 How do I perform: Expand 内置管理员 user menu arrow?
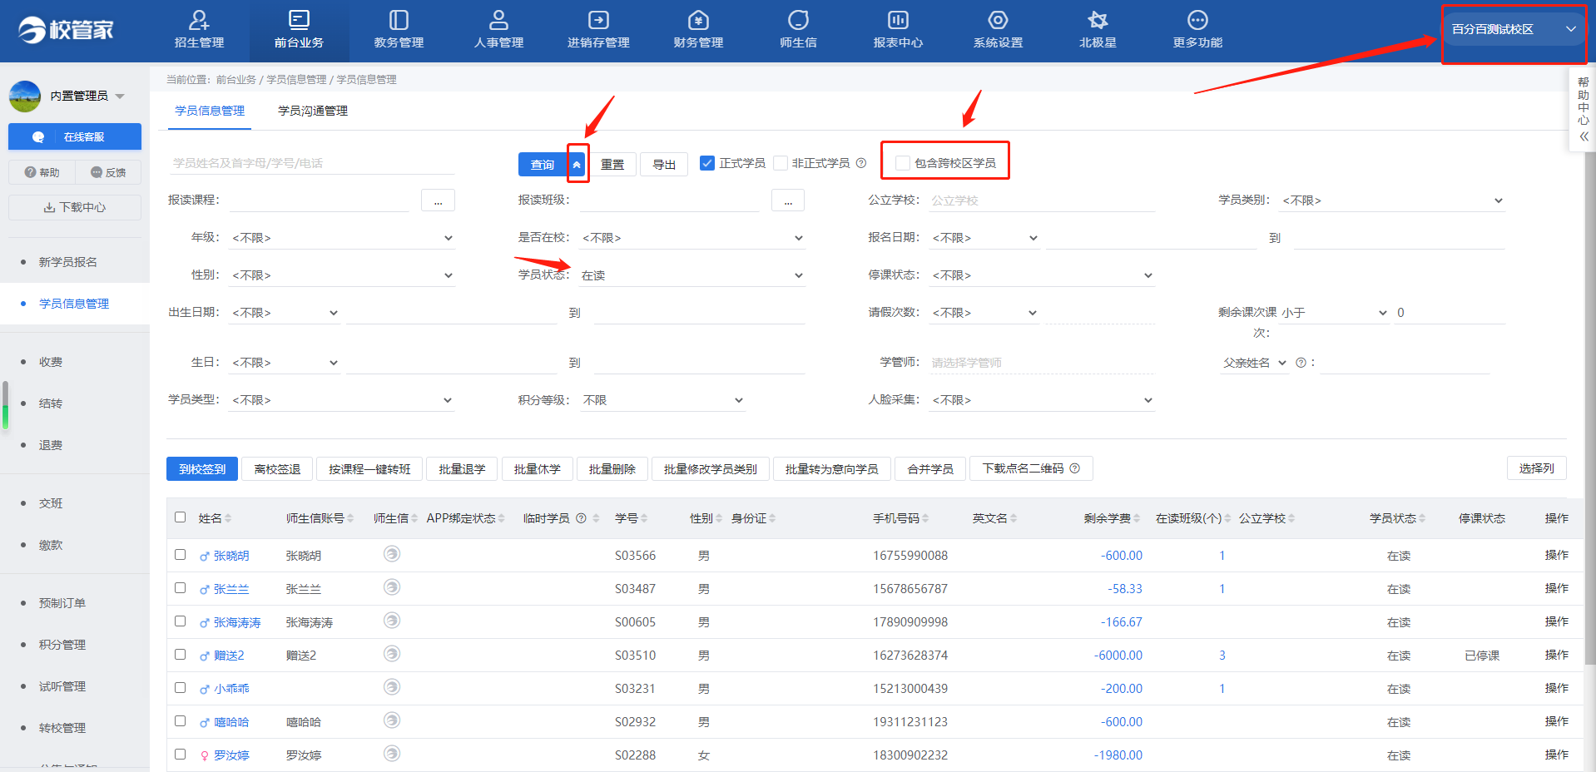(x=121, y=96)
